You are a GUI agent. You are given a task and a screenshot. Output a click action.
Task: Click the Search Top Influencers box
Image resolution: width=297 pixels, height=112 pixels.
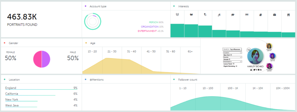(232, 49)
